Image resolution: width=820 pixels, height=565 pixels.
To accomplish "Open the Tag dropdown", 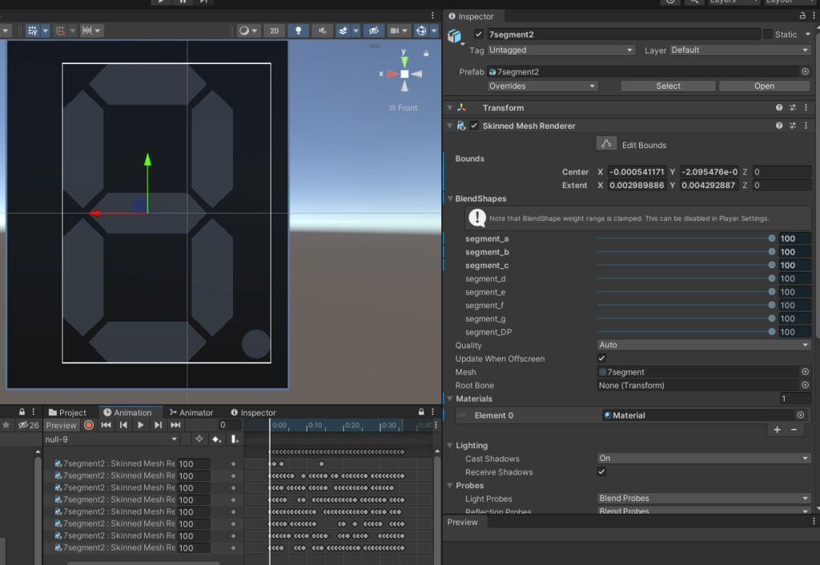I will pyautogui.click(x=561, y=50).
